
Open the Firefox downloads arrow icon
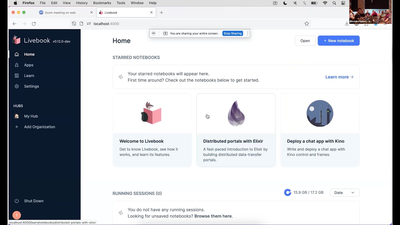(347, 24)
